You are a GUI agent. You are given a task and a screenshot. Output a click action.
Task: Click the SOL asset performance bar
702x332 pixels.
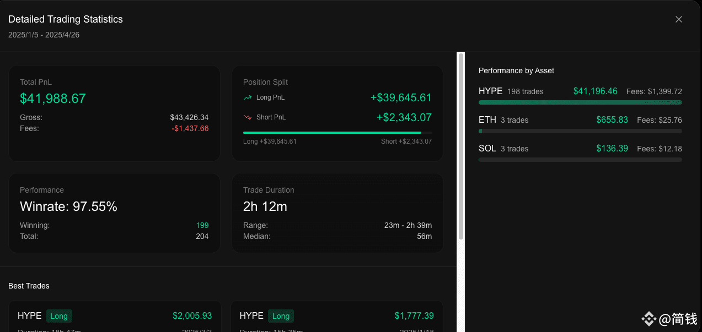tap(580, 160)
